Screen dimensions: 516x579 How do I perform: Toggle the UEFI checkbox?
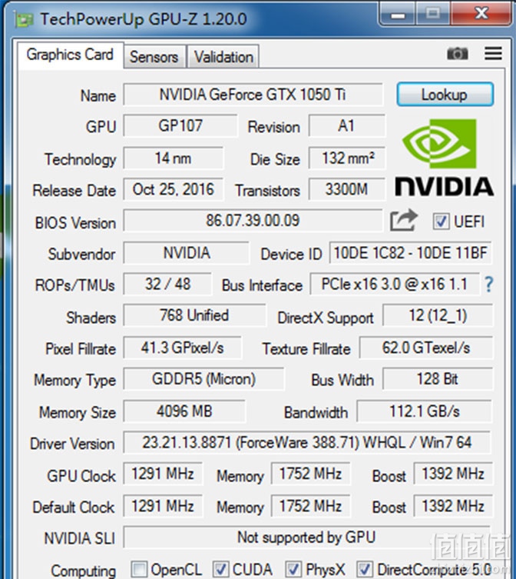pyautogui.click(x=441, y=221)
